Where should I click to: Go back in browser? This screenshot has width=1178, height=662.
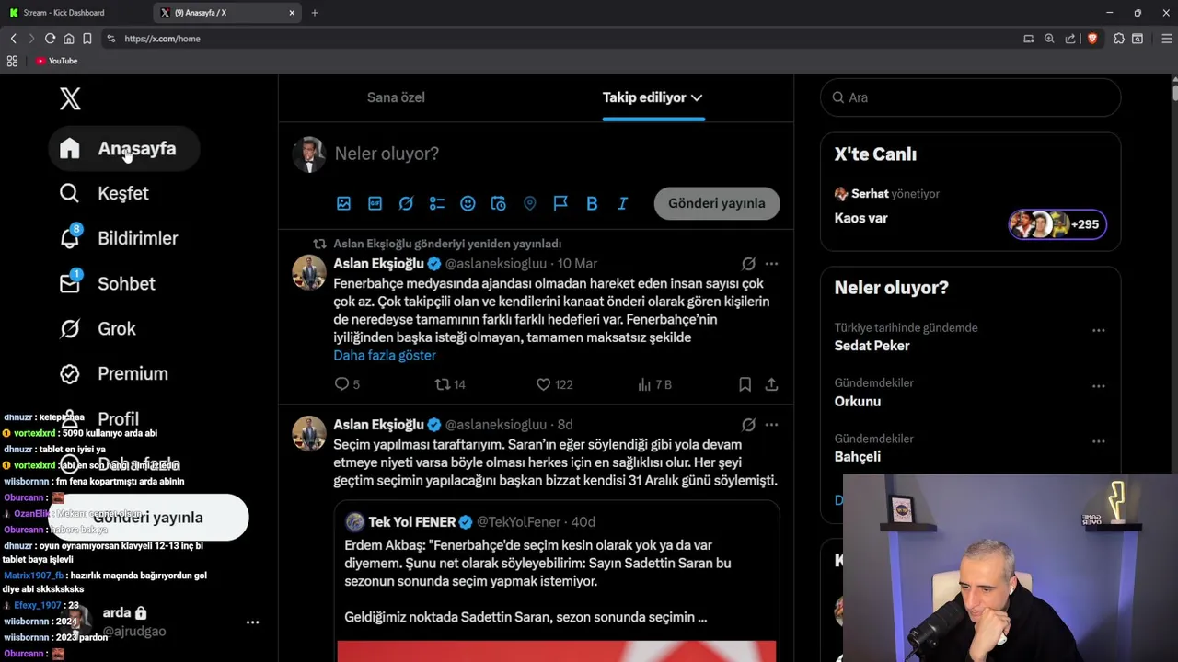pos(13,39)
